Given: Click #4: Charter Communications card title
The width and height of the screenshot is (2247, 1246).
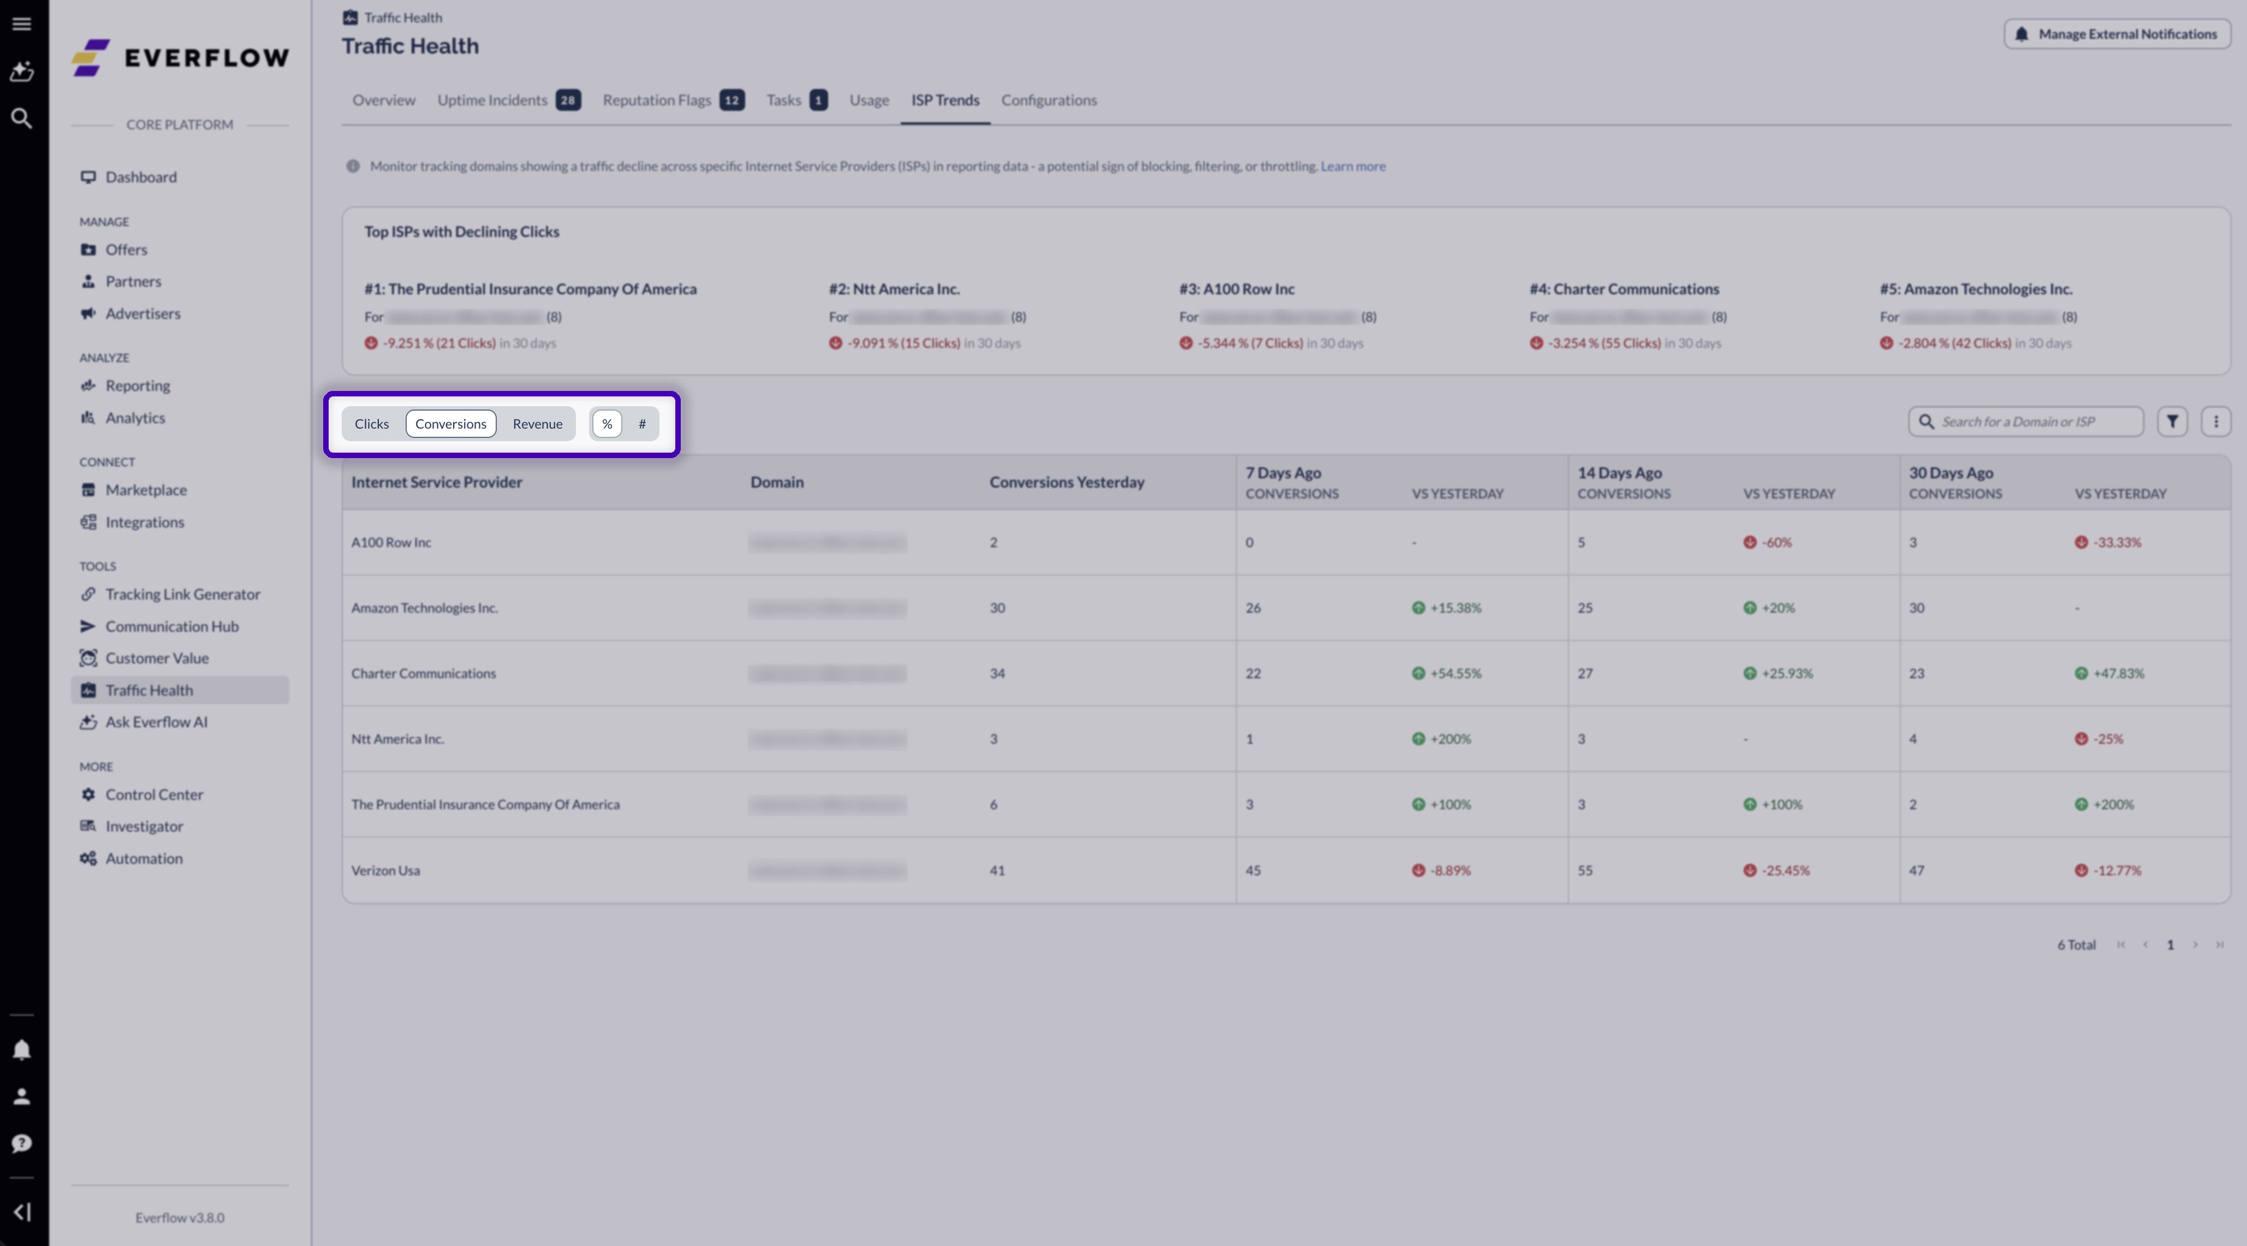Looking at the screenshot, I should coord(1624,289).
